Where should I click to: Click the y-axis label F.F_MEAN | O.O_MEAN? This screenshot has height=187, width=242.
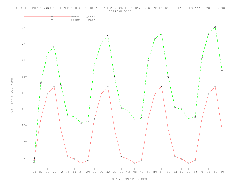tap(12, 96)
